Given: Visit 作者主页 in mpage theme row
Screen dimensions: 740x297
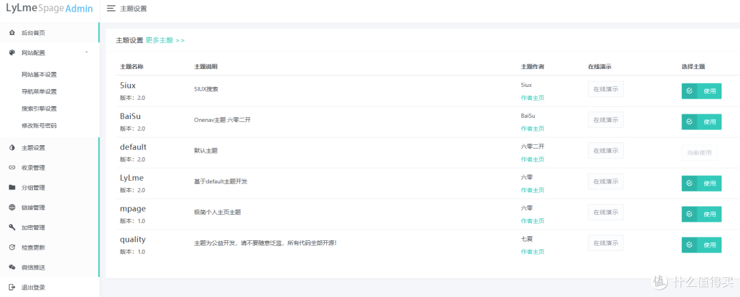Looking at the screenshot, I should tap(532, 220).
